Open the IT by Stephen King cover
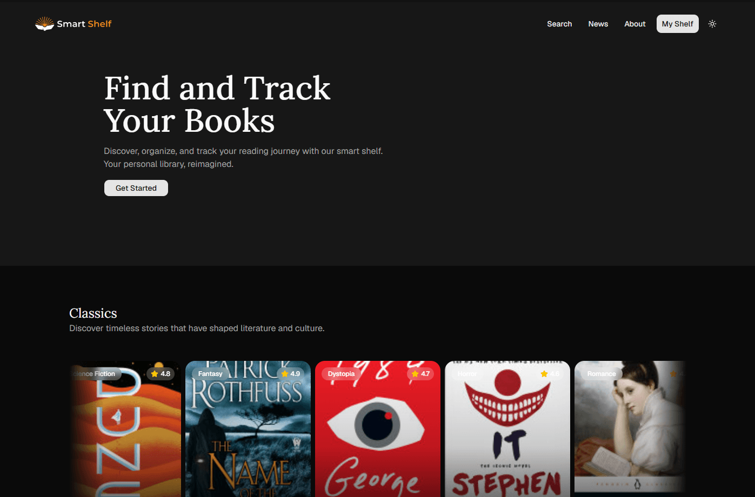Viewport: 755px width, 497px height. click(x=507, y=429)
